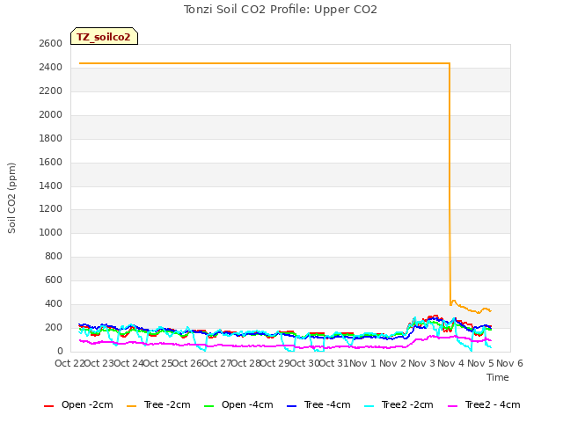The image size is (563, 422).
Task: Click the green 'Open -4cm' legend swatch
Action: pyautogui.click(x=208, y=406)
